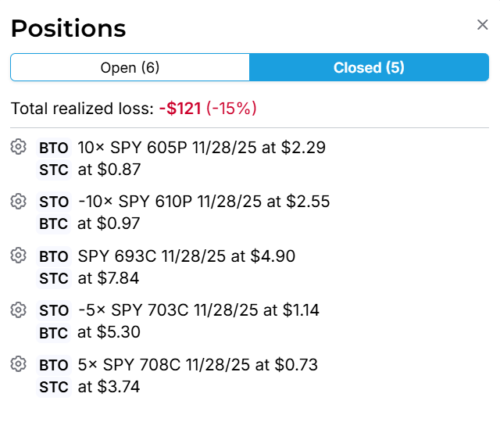Screen dimensions: 500x422
Task: Click the STO badge on SPY 703C
Action: pyautogui.click(x=53, y=310)
